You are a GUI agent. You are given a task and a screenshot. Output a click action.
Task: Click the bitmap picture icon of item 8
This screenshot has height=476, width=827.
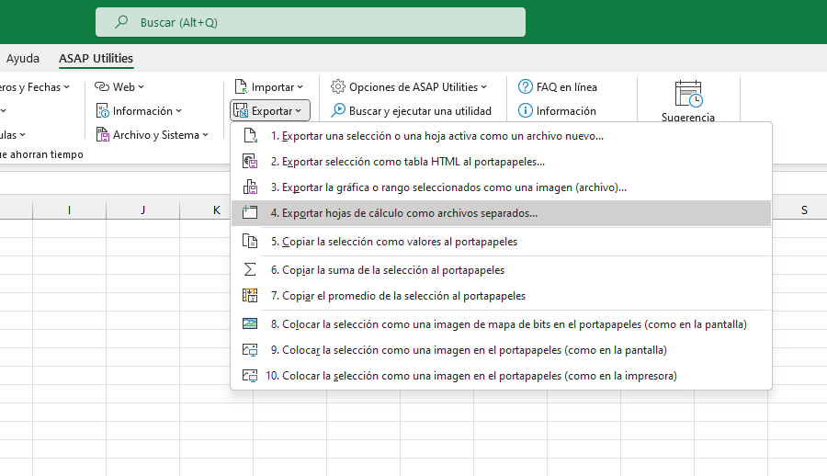pyautogui.click(x=250, y=323)
